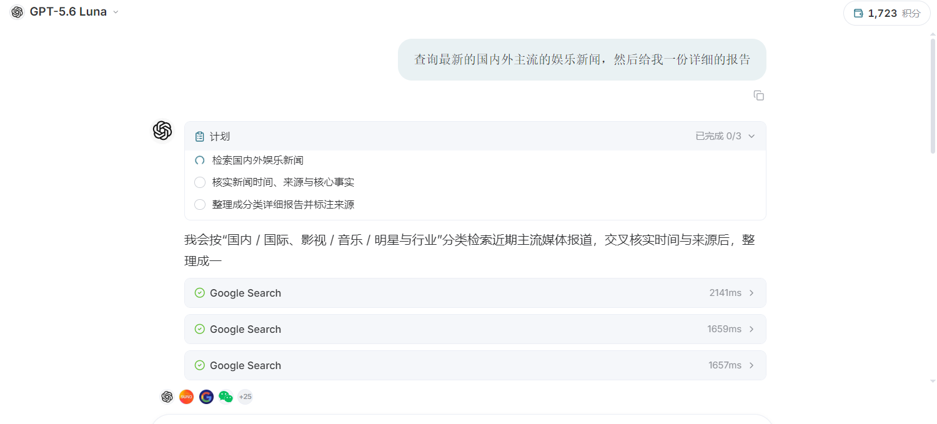Click the clipboard icon in the 计划 header
The image size is (937, 424).
tap(200, 137)
